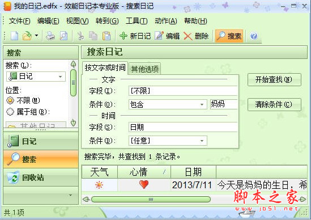Open the 编辑(E) menu
This screenshot has width=311, height=220.
tap(48, 20)
